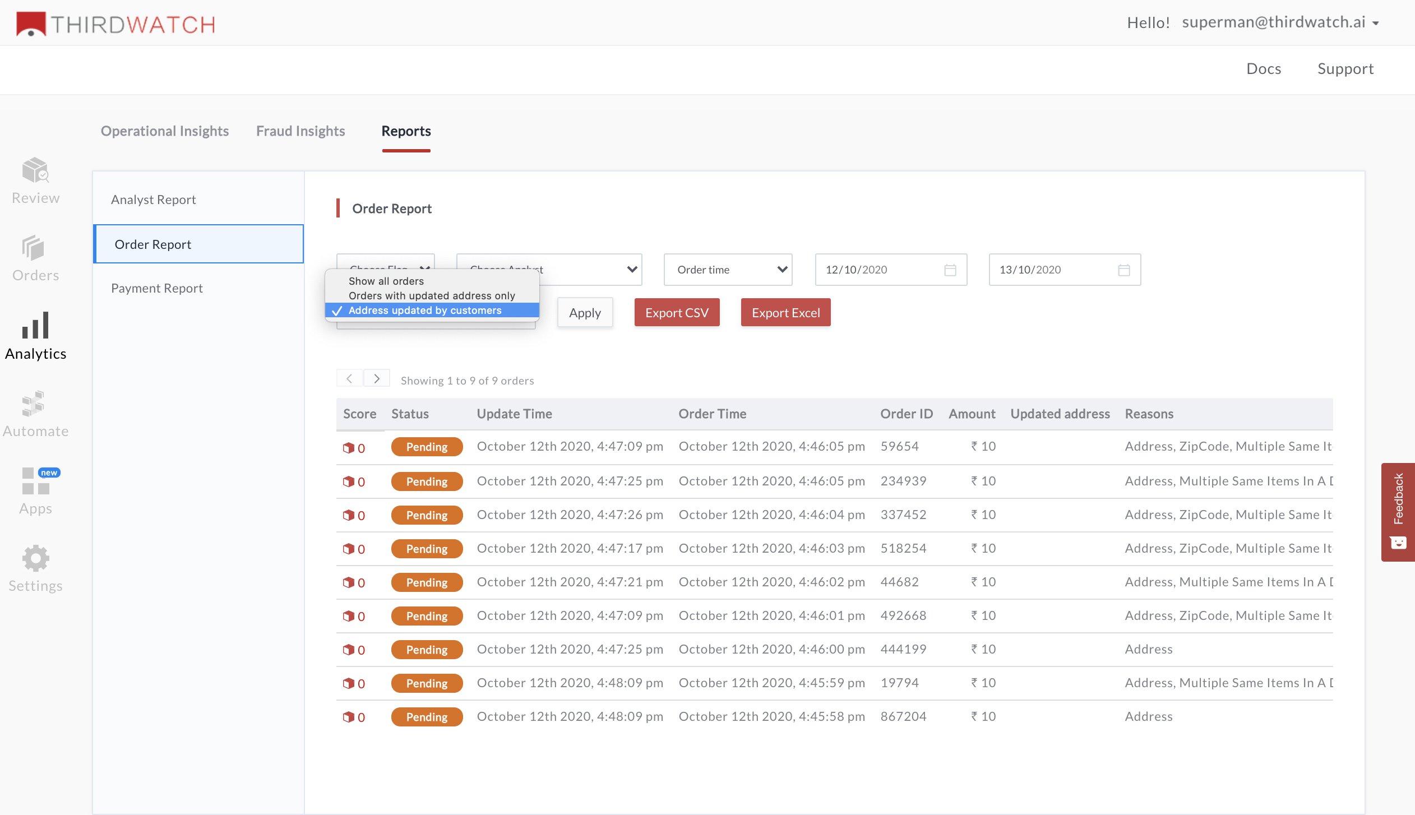1415x815 pixels.
Task: Click score icon for order 867204
Action: tap(349, 717)
